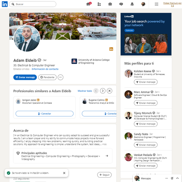Open Información de contacto link
182x182 pixels.
(45, 69)
